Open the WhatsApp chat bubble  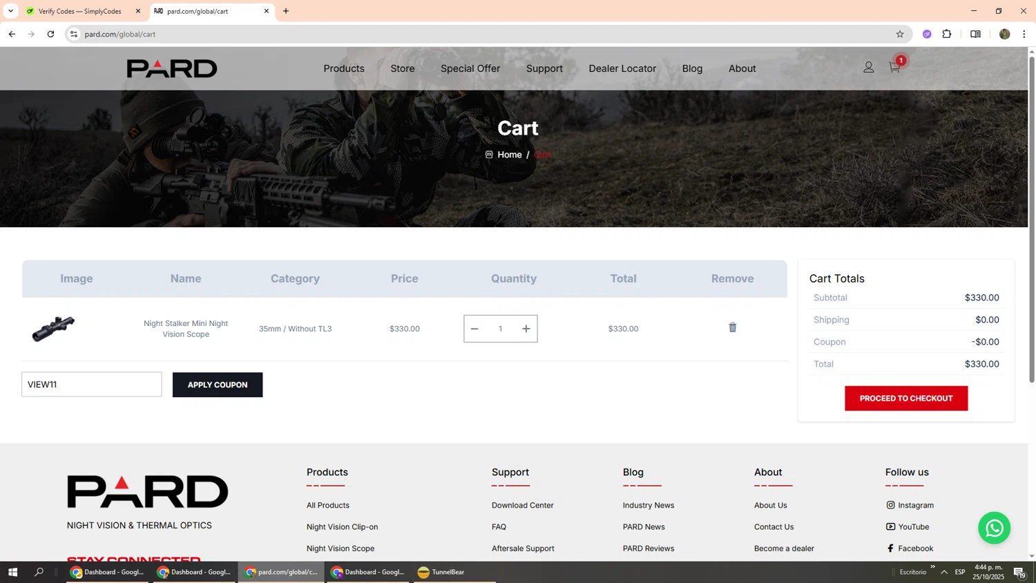pos(994,528)
